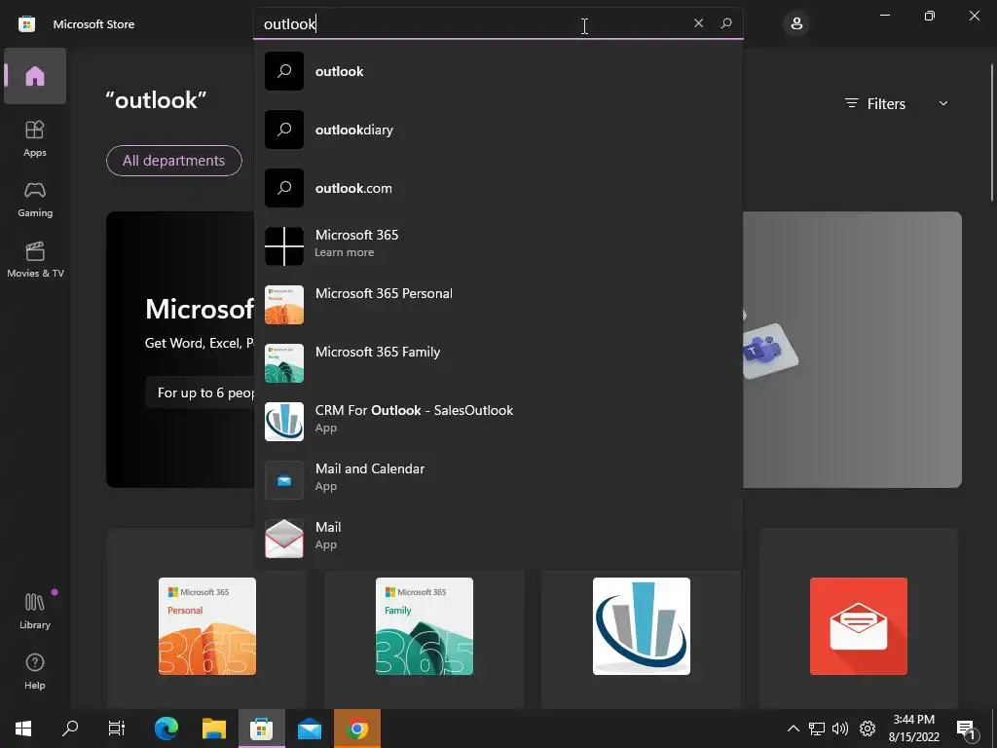Open the volume control in the tray
The width and height of the screenshot is (997, 748).
[x=840, y=729]
